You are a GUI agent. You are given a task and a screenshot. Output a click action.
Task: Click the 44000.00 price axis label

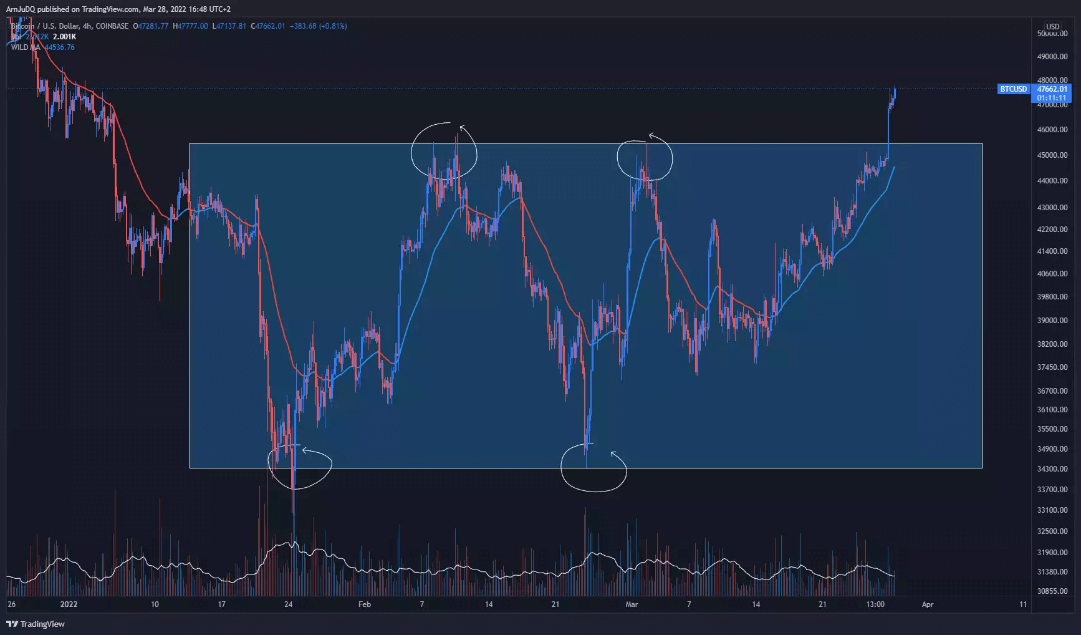pos(1052,181)
